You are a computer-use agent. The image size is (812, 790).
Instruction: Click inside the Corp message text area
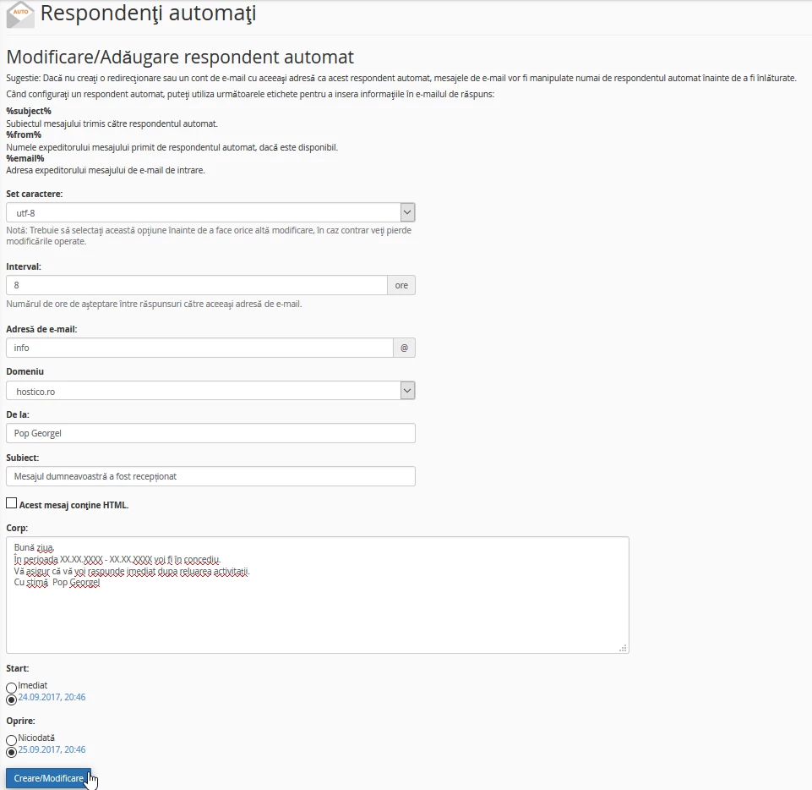317,592
